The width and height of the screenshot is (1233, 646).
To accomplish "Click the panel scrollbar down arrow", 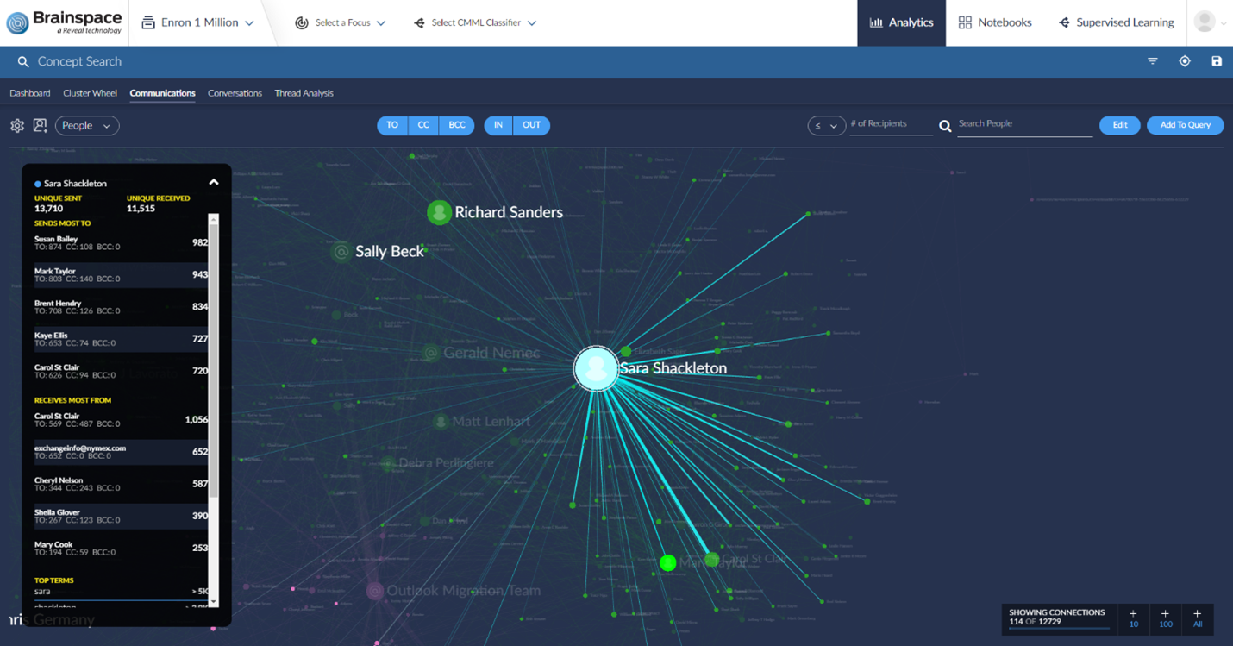I will coord(214,601).
